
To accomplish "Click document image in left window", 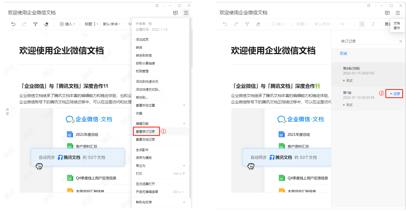I will [x=76, y=150].
